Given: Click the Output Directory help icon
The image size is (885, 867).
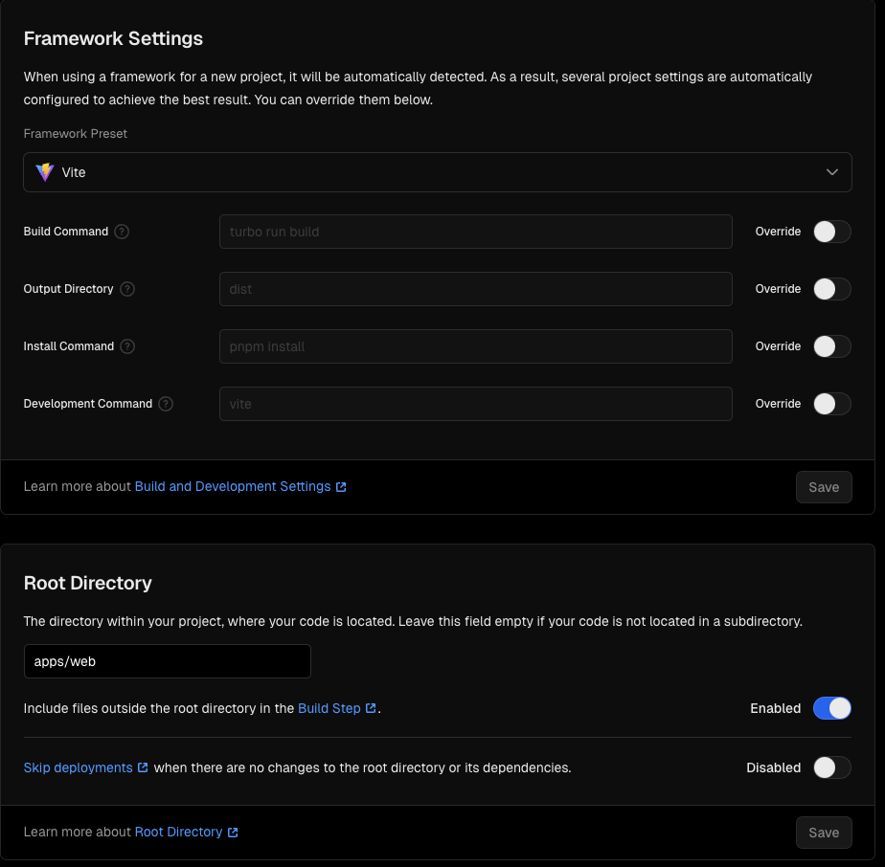Looking at the screenshot, I should tap(127, 289).
